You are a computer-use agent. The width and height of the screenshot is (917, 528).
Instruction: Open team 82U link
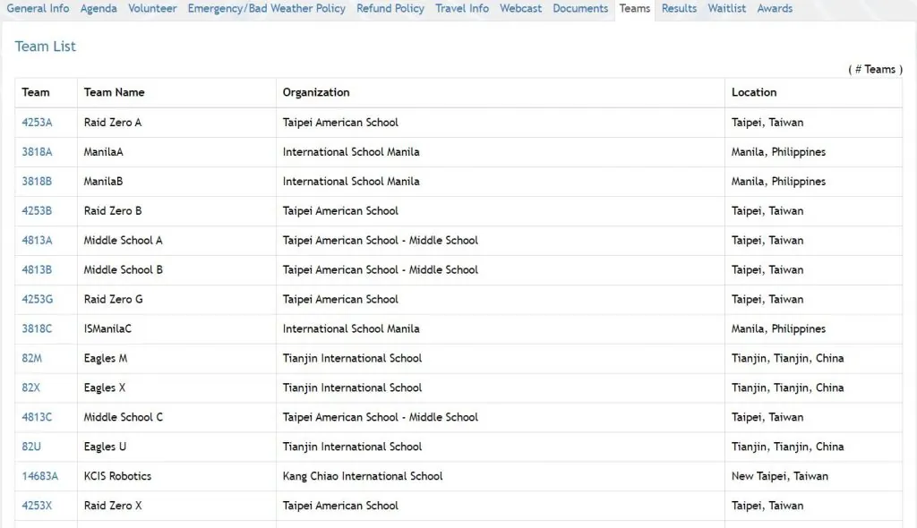click(31, 447)
